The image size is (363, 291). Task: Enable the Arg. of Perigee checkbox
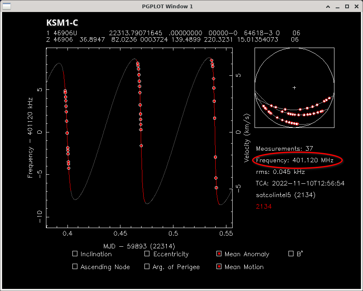click(x=147, y=267)
